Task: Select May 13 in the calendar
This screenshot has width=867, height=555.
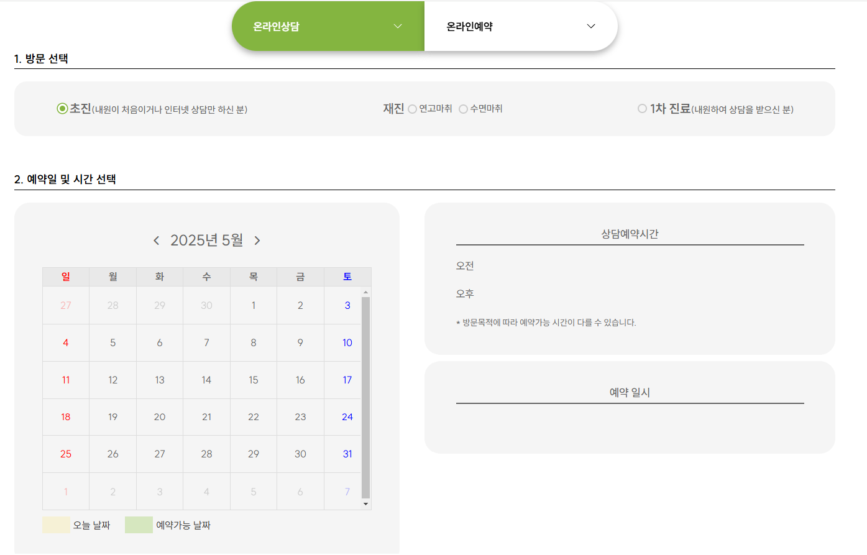Action: pos(160,380)
